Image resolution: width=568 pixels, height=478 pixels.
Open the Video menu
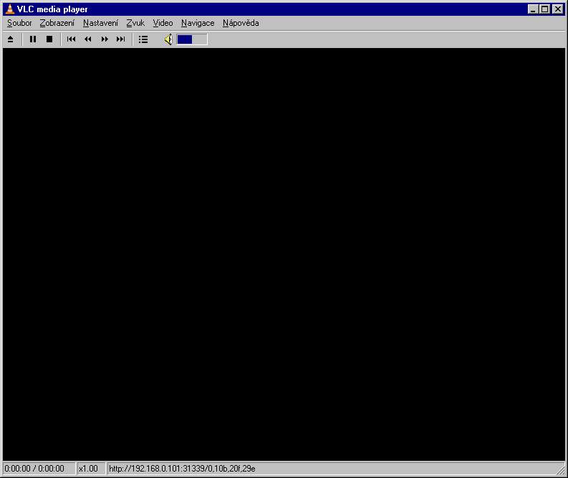163,23
